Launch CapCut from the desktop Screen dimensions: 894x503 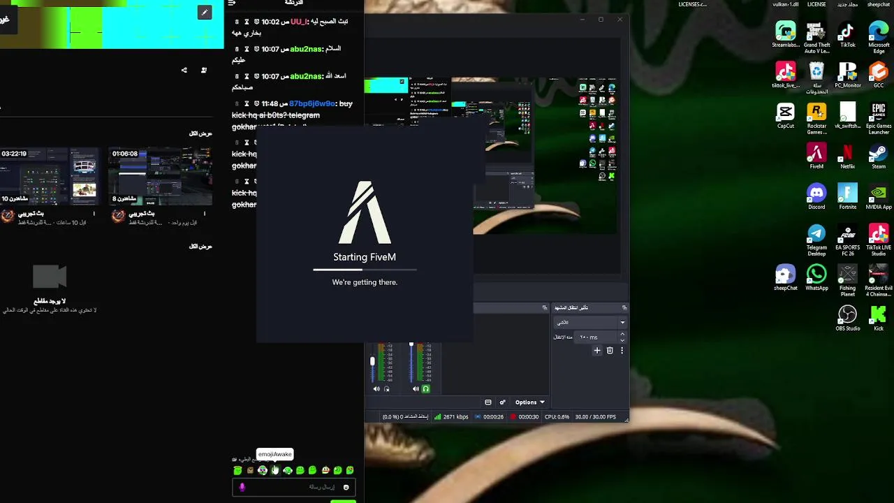click(x=786, y=116)
